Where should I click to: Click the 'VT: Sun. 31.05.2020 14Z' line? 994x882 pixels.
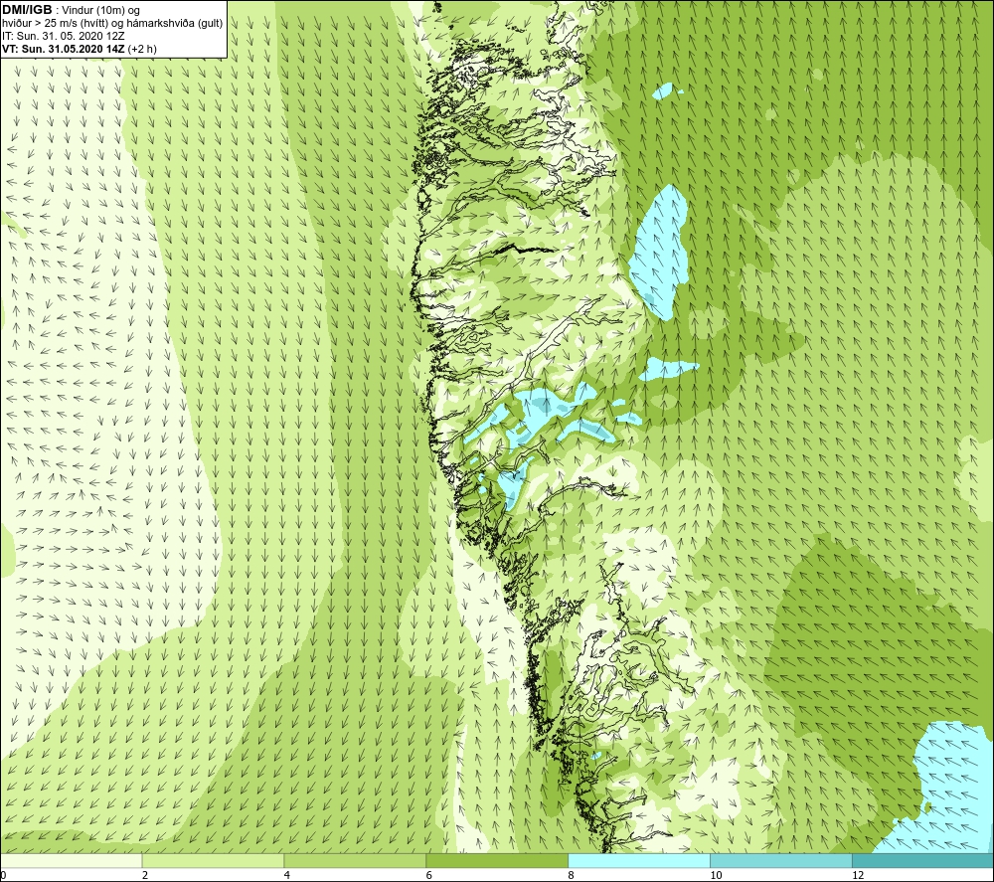coord(64,49)
